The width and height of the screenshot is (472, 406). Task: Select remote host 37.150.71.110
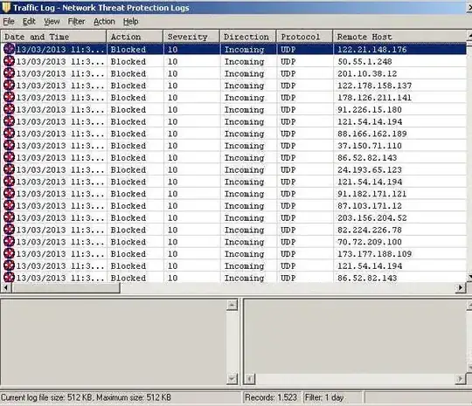(x=370, y=146)
